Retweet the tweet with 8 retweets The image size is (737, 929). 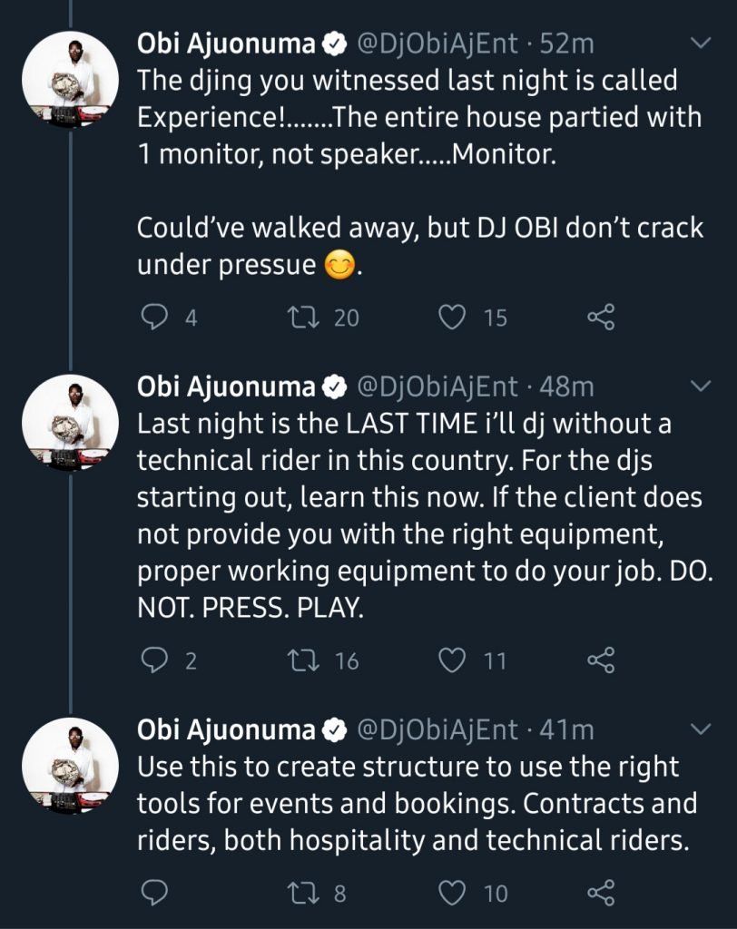coord(299,893)
